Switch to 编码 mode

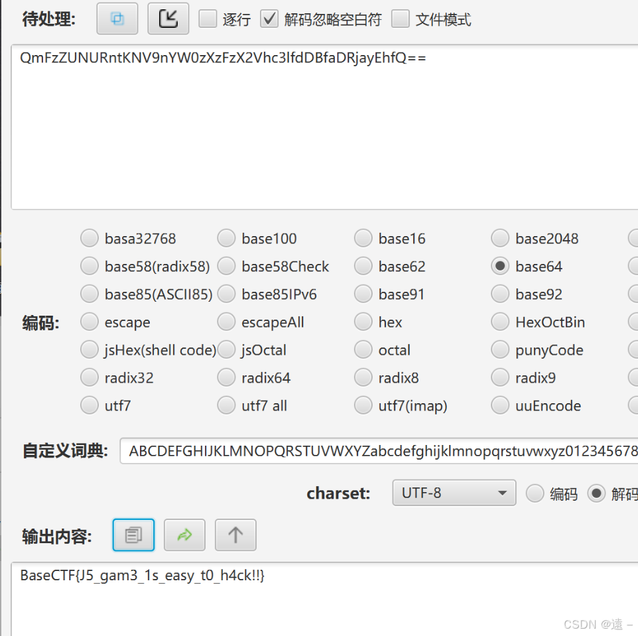click(x=535, y=493)
